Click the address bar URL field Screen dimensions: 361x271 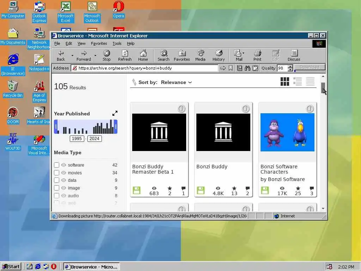(x=144, y=68)
